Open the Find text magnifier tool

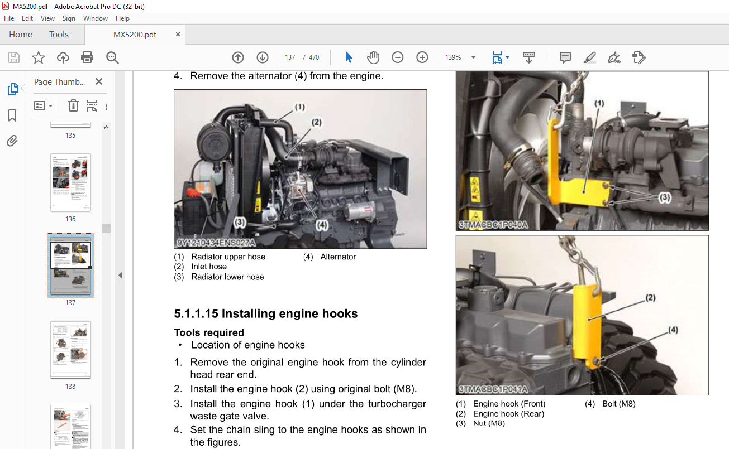tap(112, 57)
